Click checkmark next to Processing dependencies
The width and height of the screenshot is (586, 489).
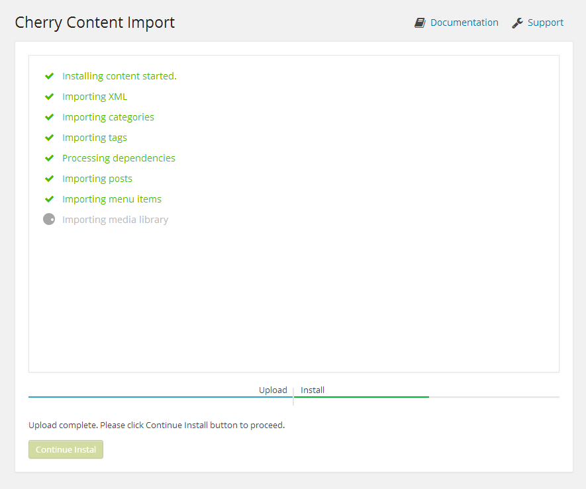(50, 158)
